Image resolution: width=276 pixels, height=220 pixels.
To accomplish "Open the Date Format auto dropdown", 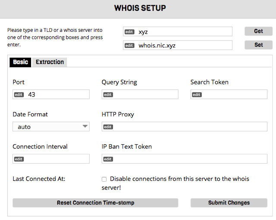I will tap(51, 127).
